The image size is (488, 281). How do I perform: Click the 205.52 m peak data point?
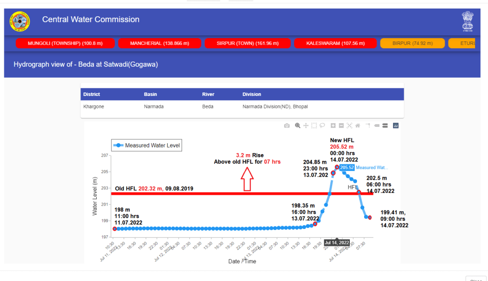(337, 167)
